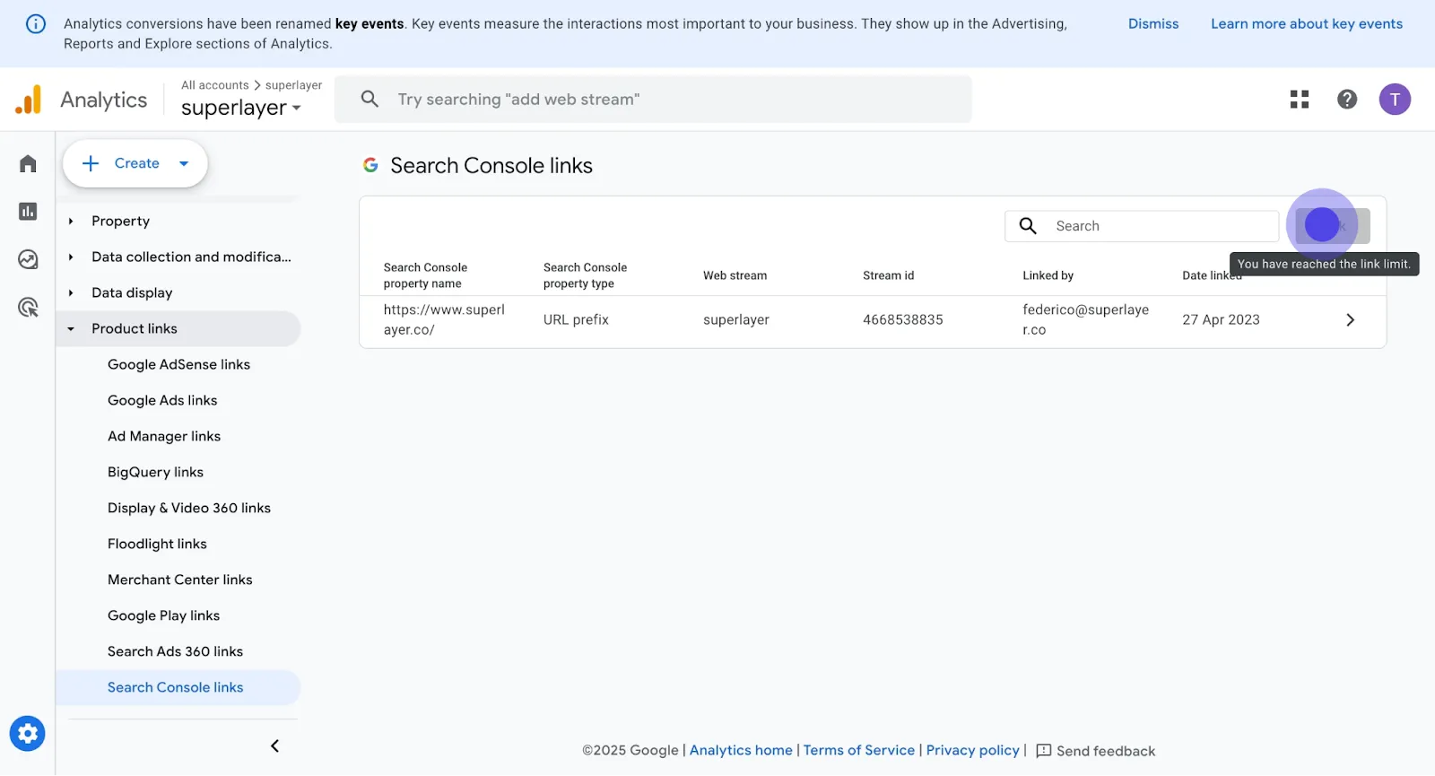Click the Admin gear icon
The height and width of the screenshot is (776, 1435).
coord(28,734)
